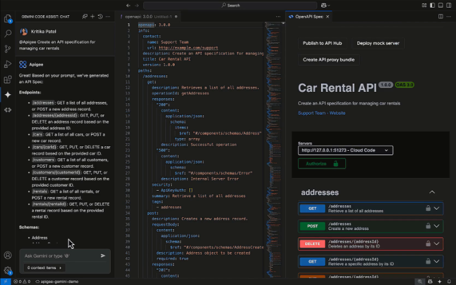Open the Cloud Code icon below Gemini
Image resolution: width=456 pixels, height=285 pixels.
[8, 110]
